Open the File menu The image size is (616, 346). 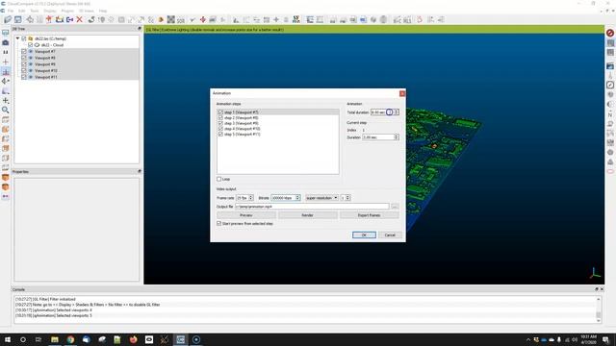click(x=11, y=11)
